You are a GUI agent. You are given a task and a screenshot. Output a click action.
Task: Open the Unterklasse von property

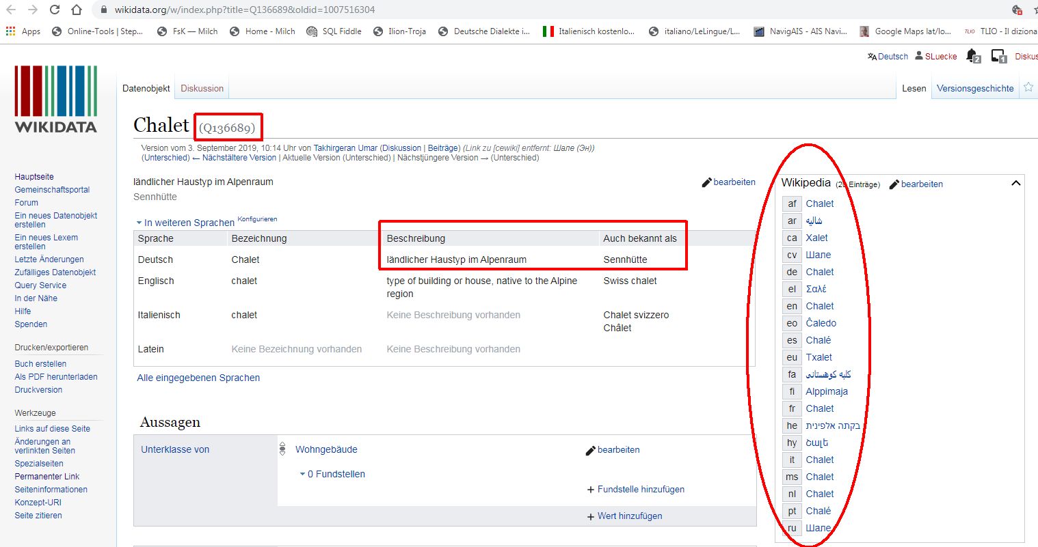click(175, 449)
